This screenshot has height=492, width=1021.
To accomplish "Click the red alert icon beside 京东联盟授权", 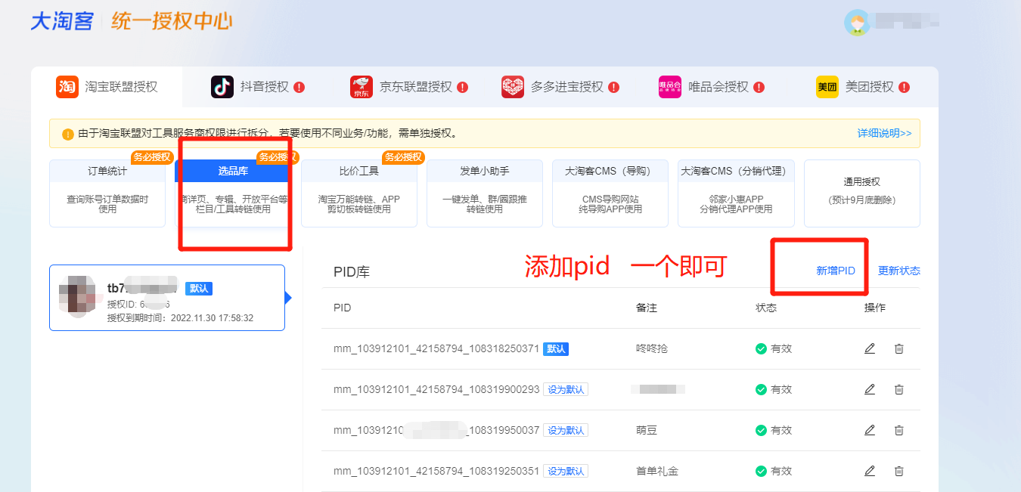I will point(463,87).
